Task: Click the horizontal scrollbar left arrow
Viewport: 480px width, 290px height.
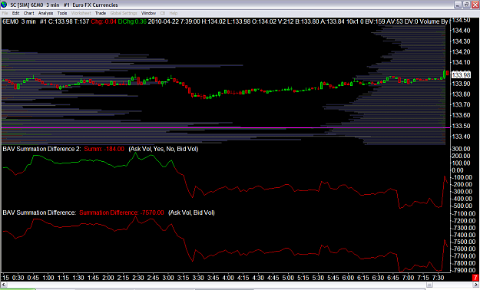Action: (4, 285)
